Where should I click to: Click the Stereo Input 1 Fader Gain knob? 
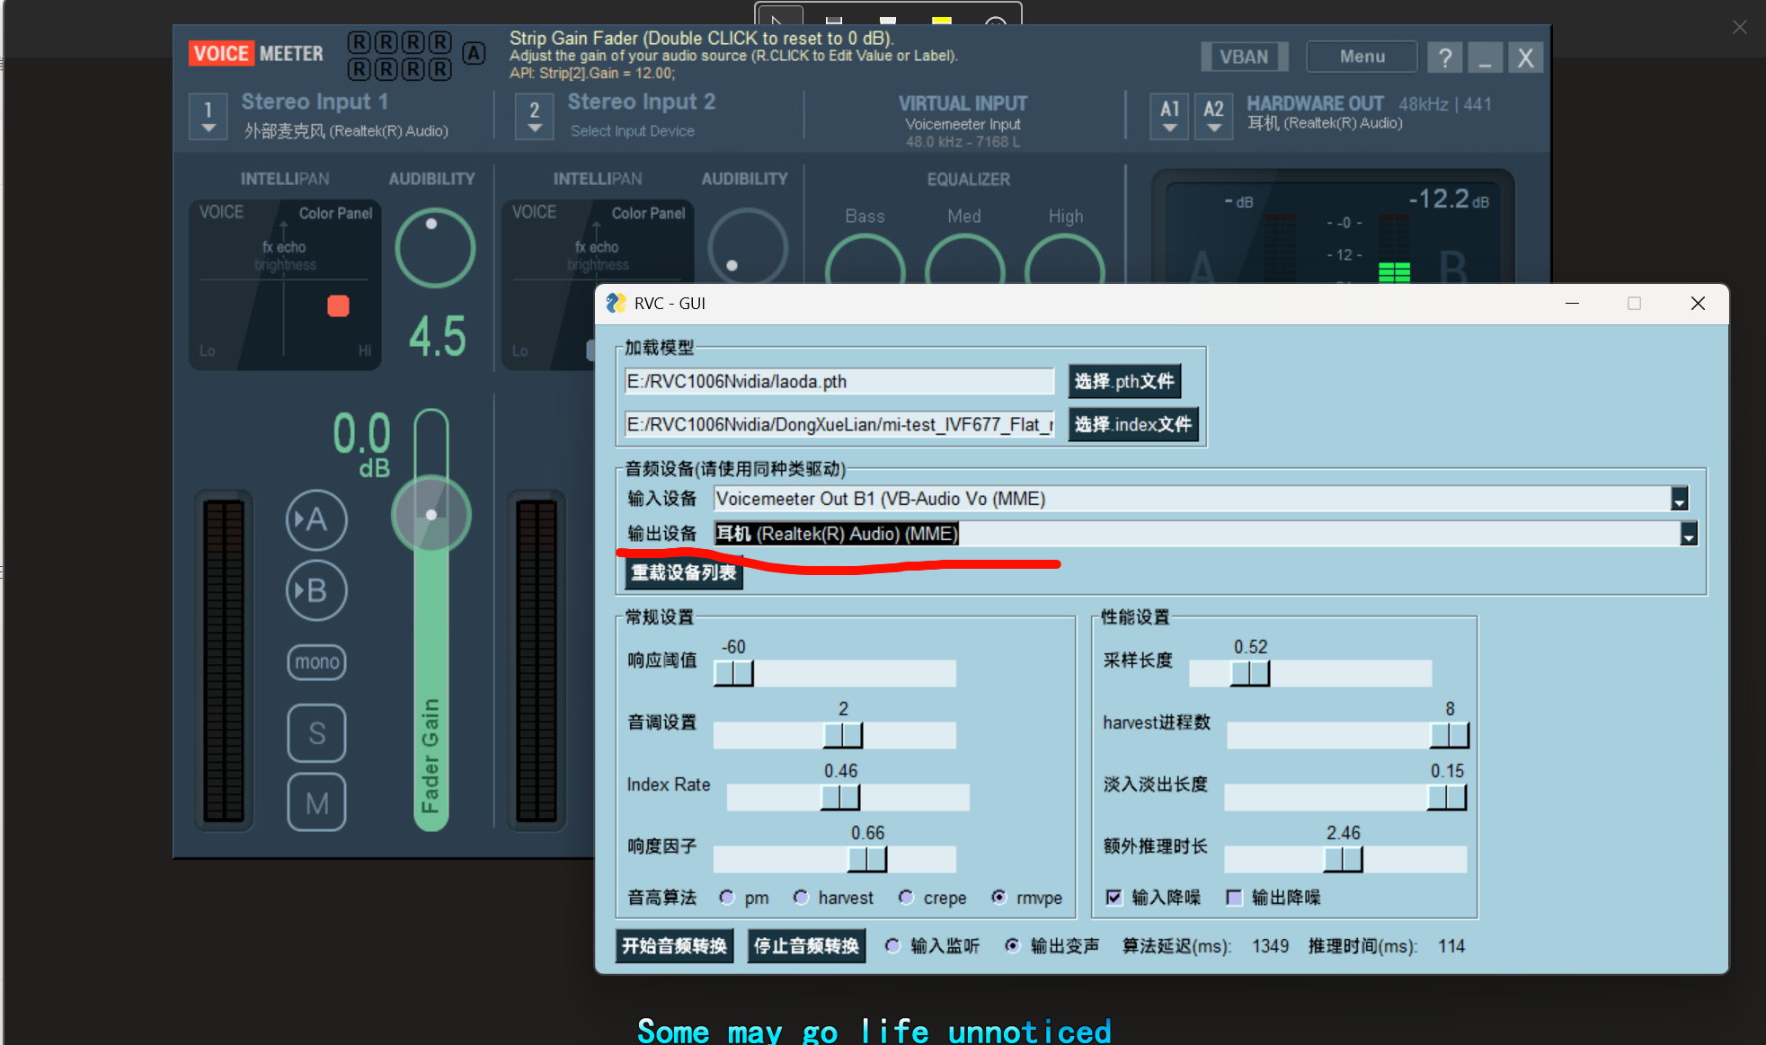click(x=431, y=515)
